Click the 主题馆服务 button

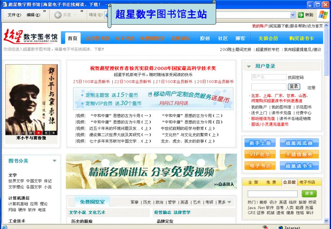coord(299,154)
